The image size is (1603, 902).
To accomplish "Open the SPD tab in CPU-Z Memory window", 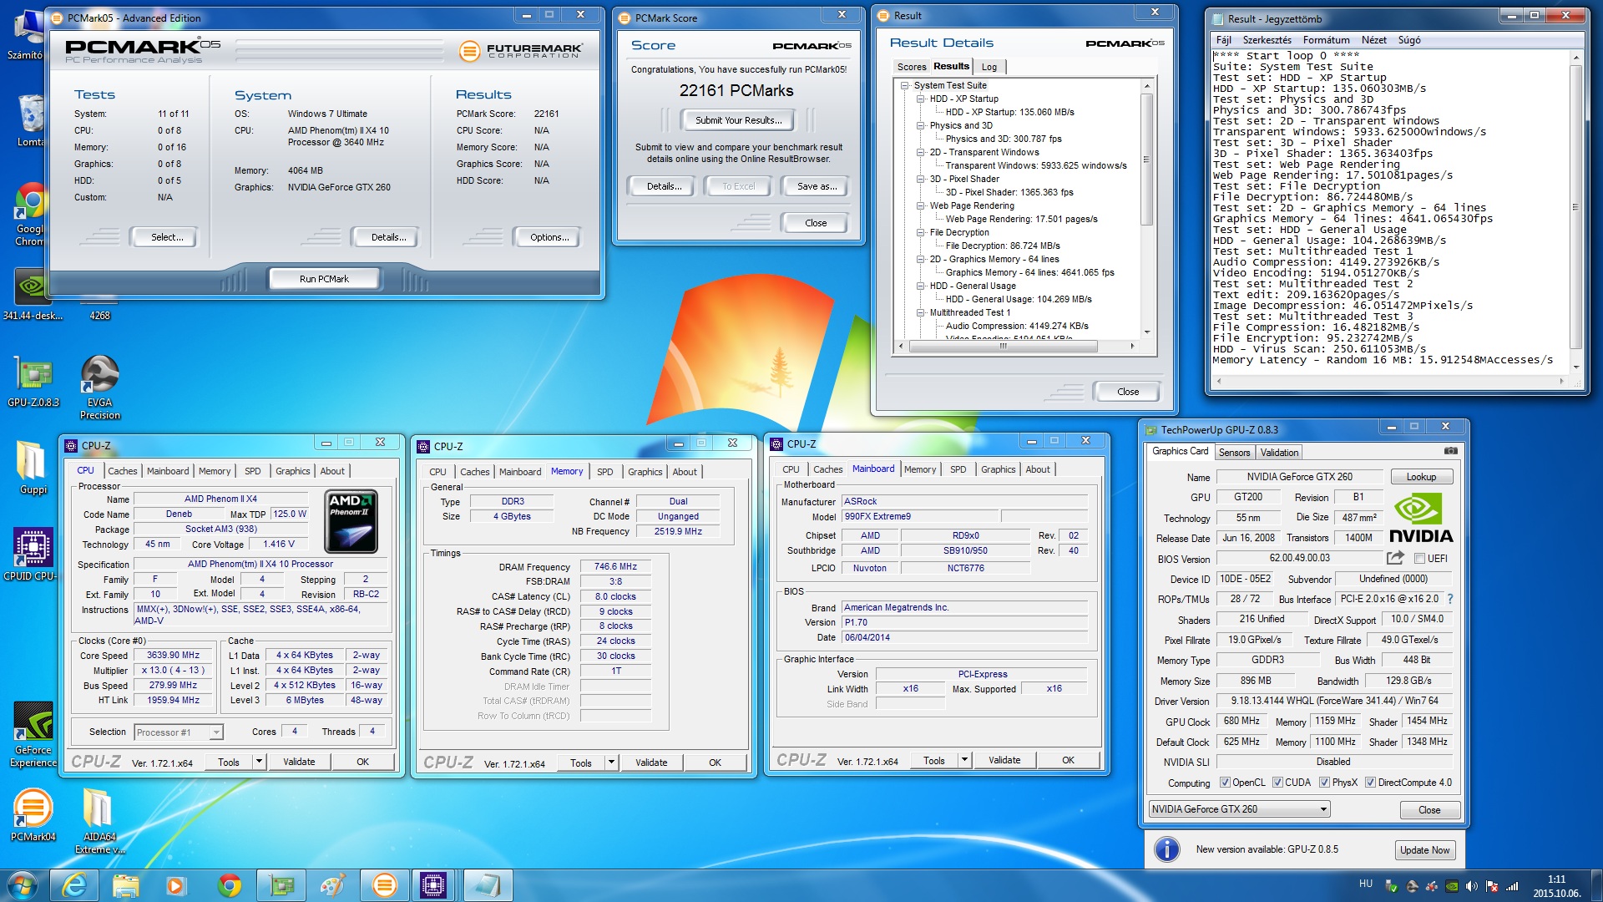I will click(x=604, y=472).
